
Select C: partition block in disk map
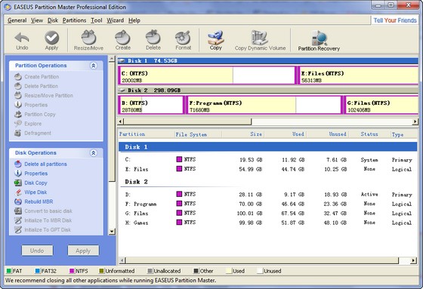tap(207, 75)
